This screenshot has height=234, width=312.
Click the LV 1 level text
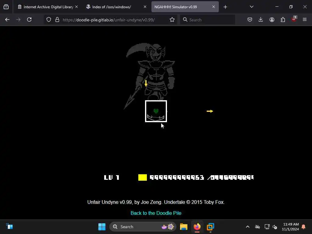(112, 178)
